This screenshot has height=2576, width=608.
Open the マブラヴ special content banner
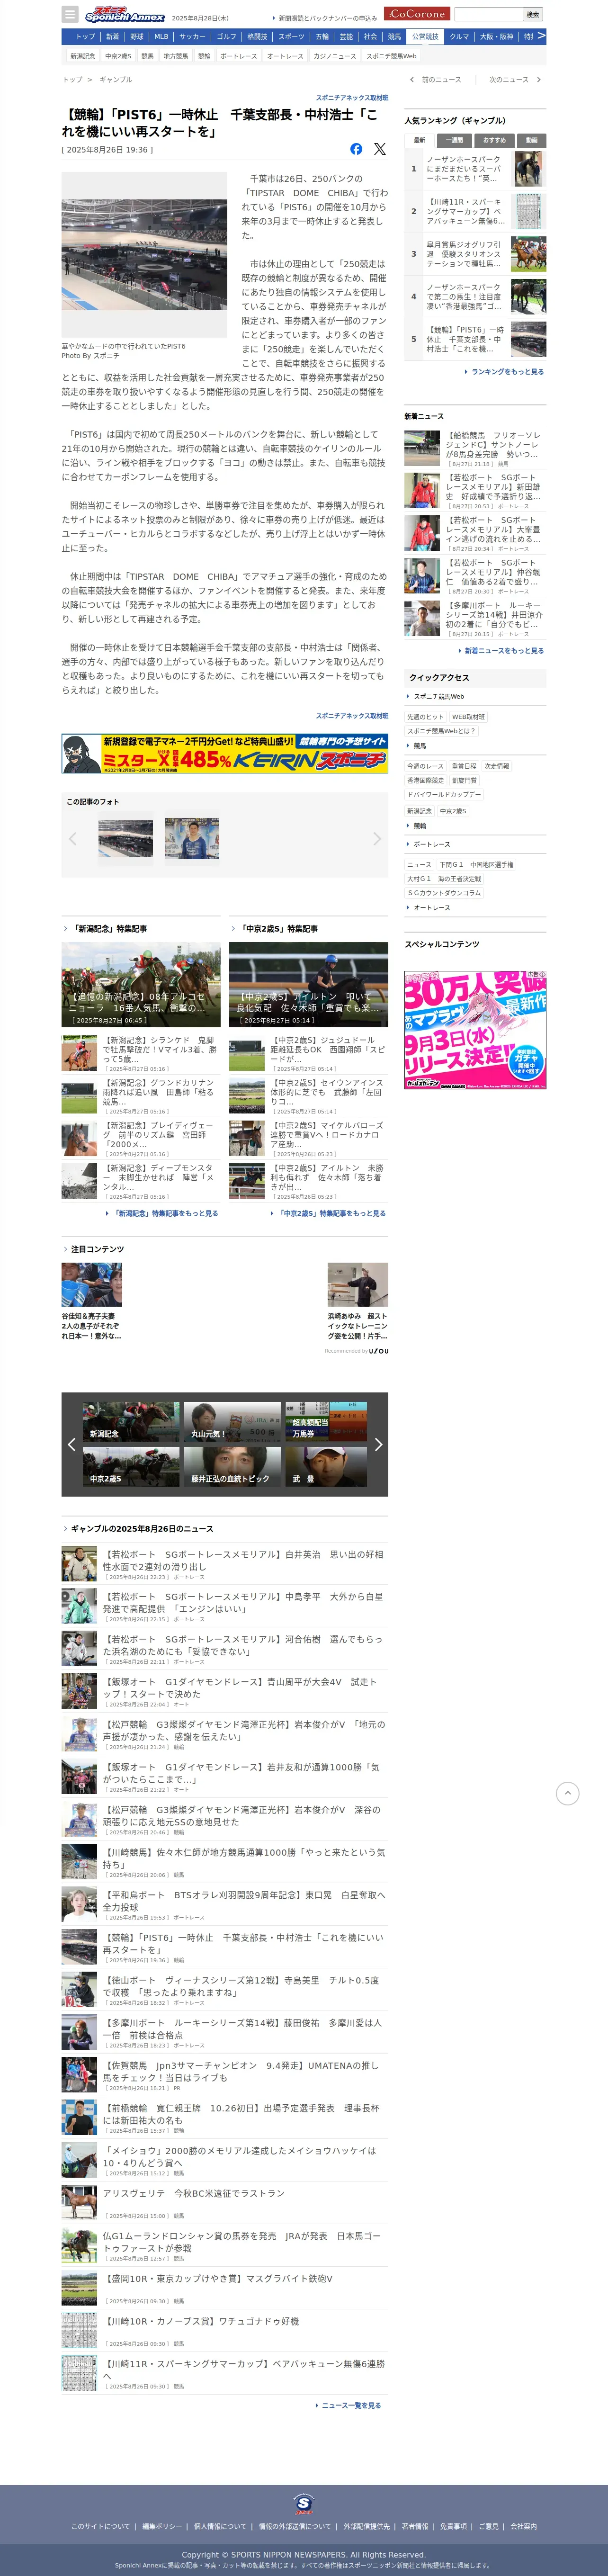coord(475,1029)
